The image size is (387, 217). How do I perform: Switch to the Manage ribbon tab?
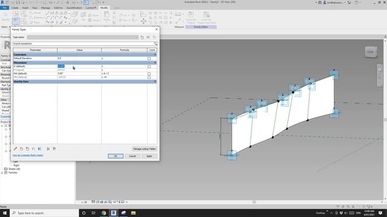coord(46,8)
